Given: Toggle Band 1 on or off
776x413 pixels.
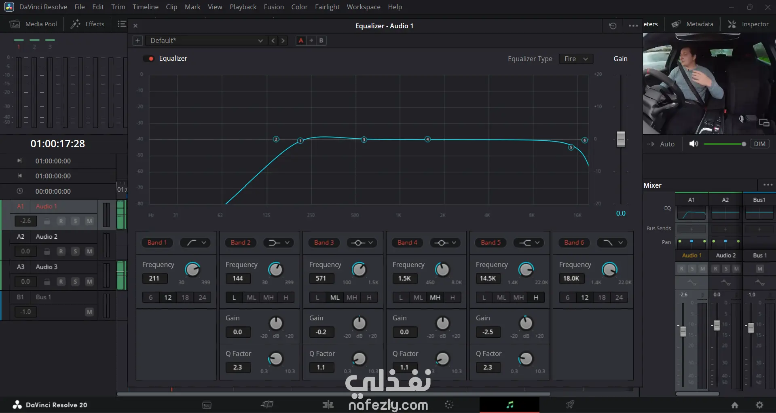Looking at the screenshot, I should (x=157, y=243).
